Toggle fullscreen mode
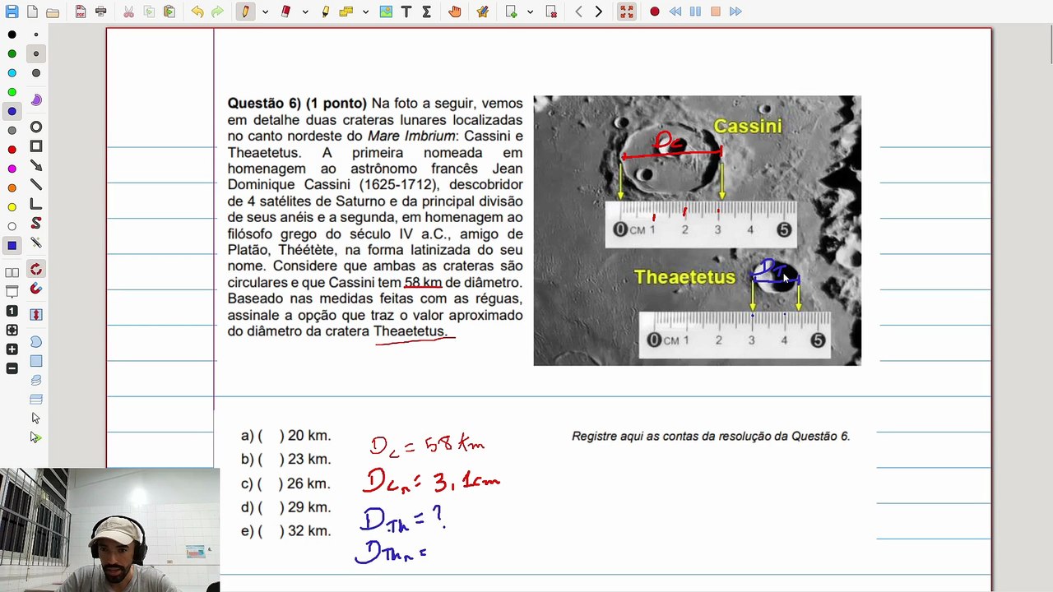Viewport: 1053px width, 592px height. point(627,12)
